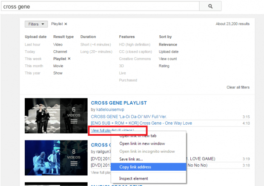This screenshot has height=186, width=264.
Task: Choose Copy link address from context menu
Action: pyautogui.click(x=135, y=167)
